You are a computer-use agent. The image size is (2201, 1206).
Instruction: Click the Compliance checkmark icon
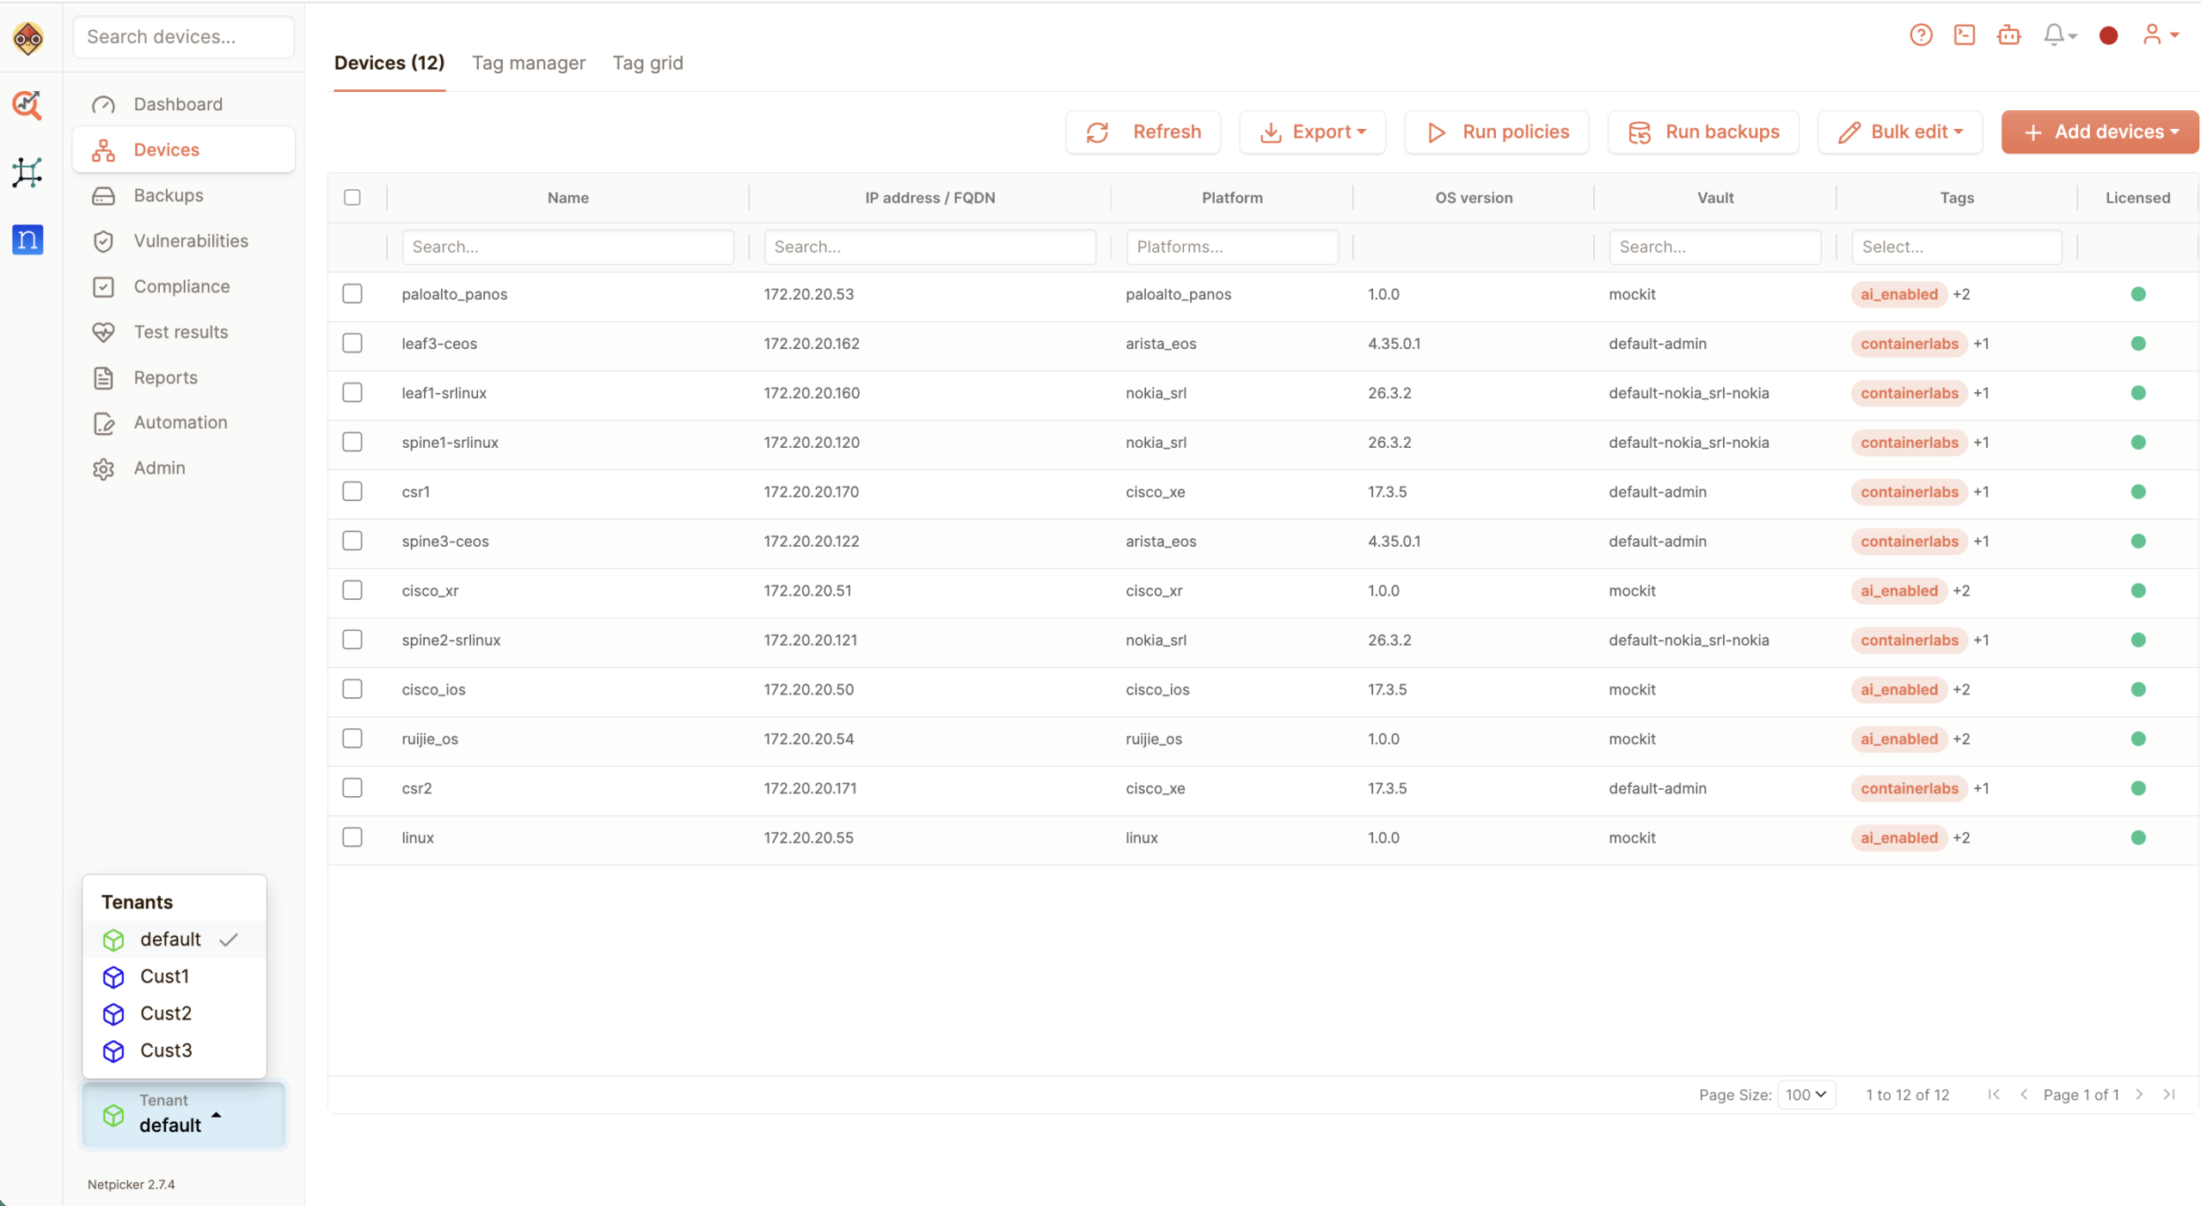click(103, 287)
